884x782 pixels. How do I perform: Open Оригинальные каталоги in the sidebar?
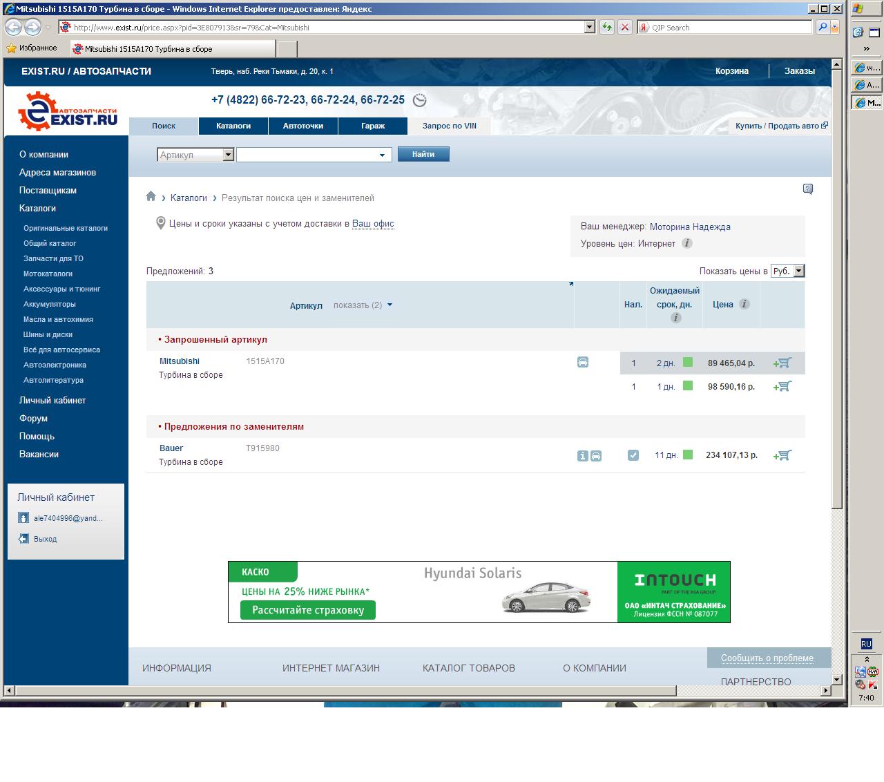(x=66, y=228)
